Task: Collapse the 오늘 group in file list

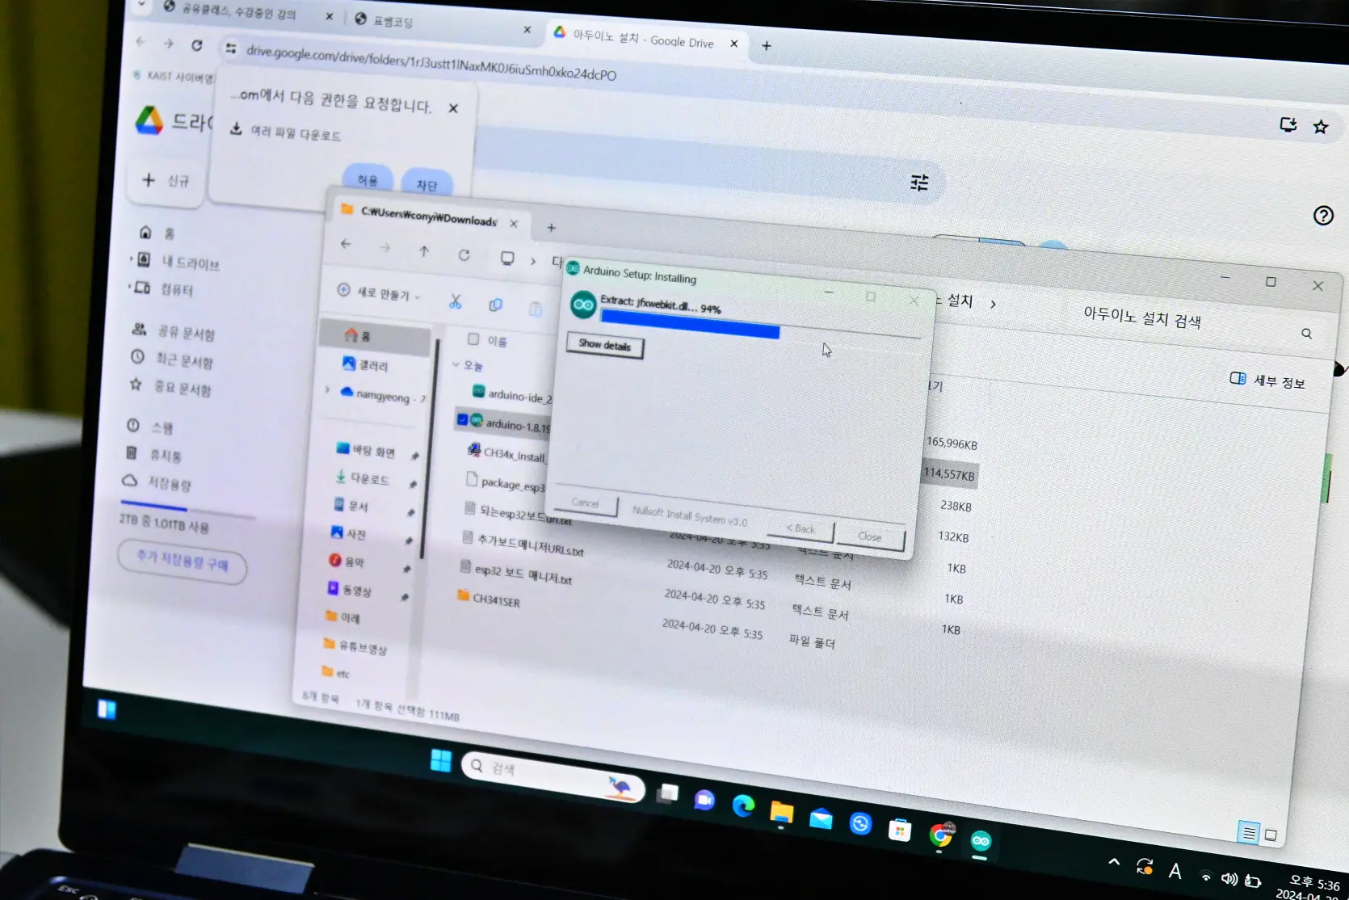Action: click(456, 364)
